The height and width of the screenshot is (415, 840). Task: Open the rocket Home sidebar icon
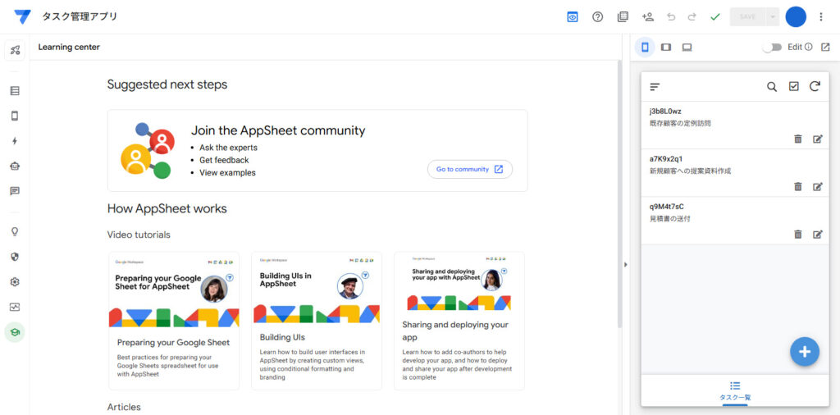coord(15,50)
